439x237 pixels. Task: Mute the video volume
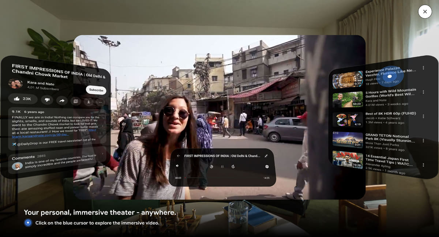pos(177,166)
